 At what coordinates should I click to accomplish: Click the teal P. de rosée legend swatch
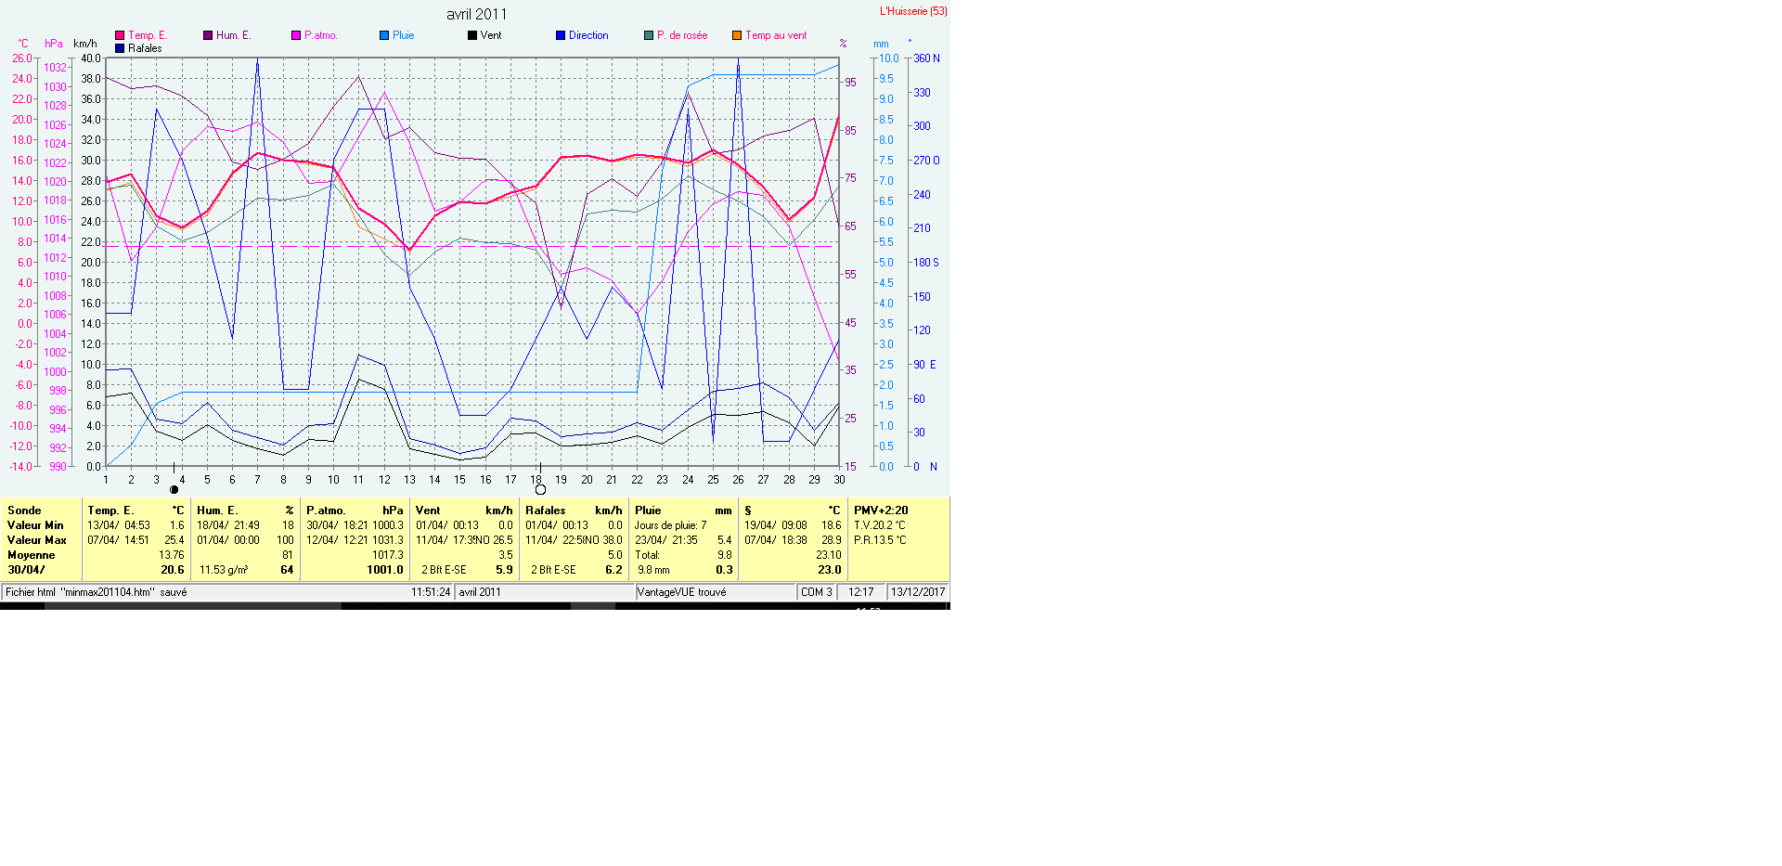click(649, 35)
